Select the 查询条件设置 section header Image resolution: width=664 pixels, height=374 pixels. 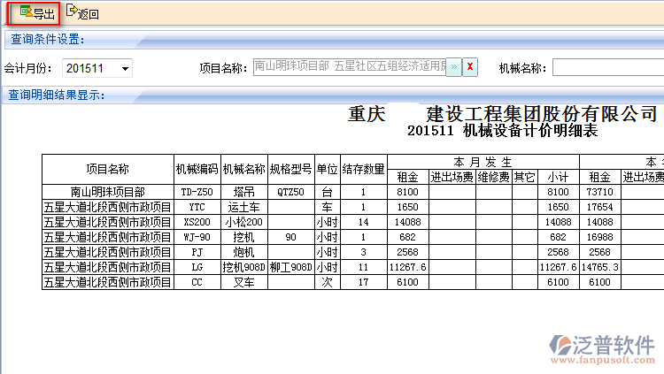pyautogui.click(x=58, y=39)
